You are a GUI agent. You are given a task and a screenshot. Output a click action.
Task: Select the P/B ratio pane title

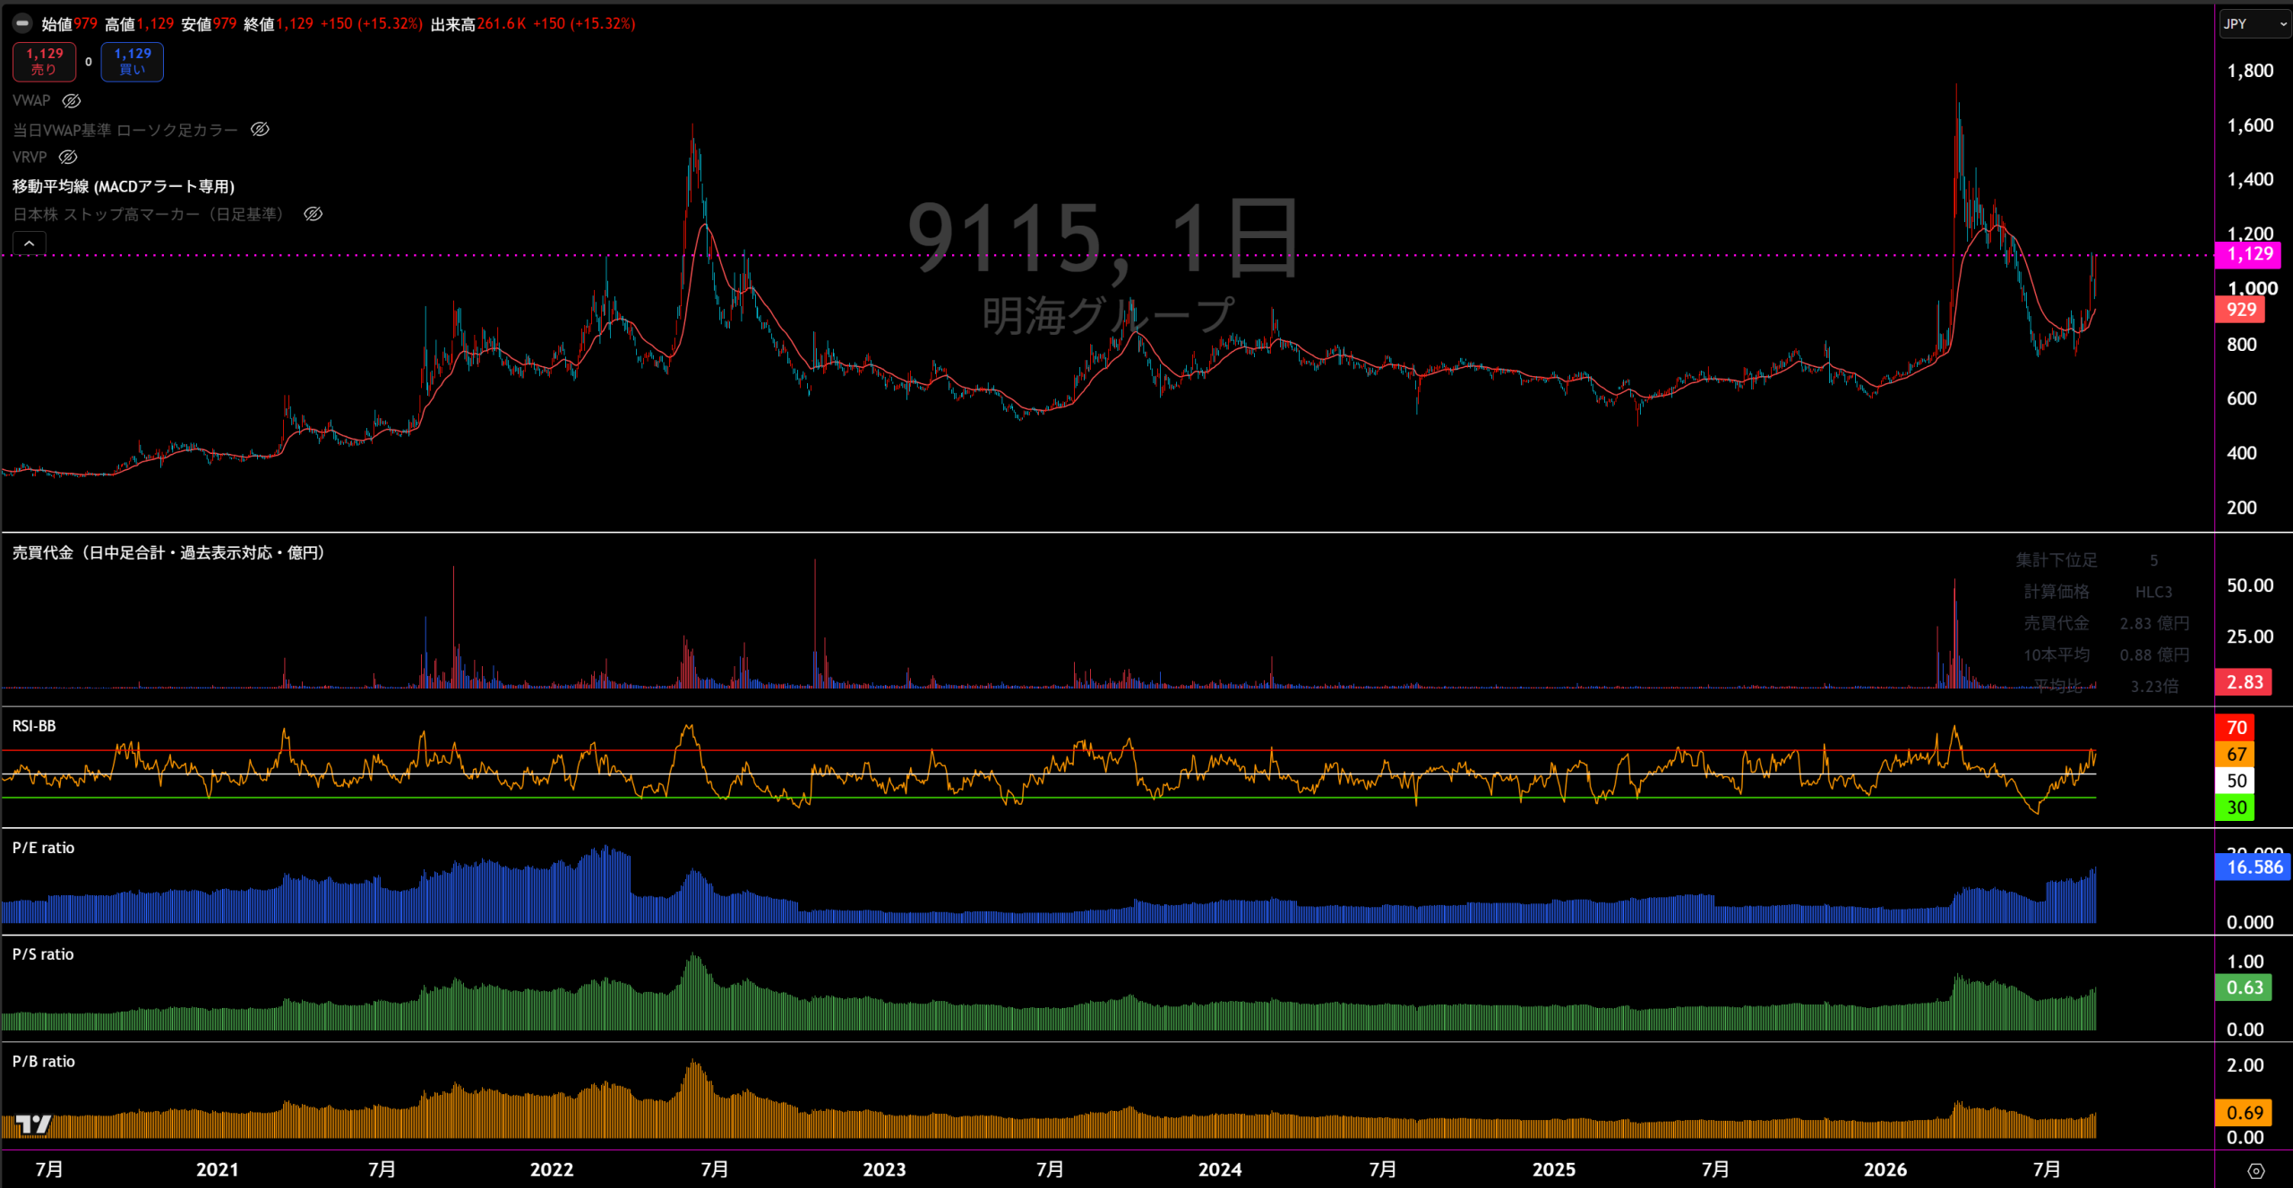pos(44,1062)
